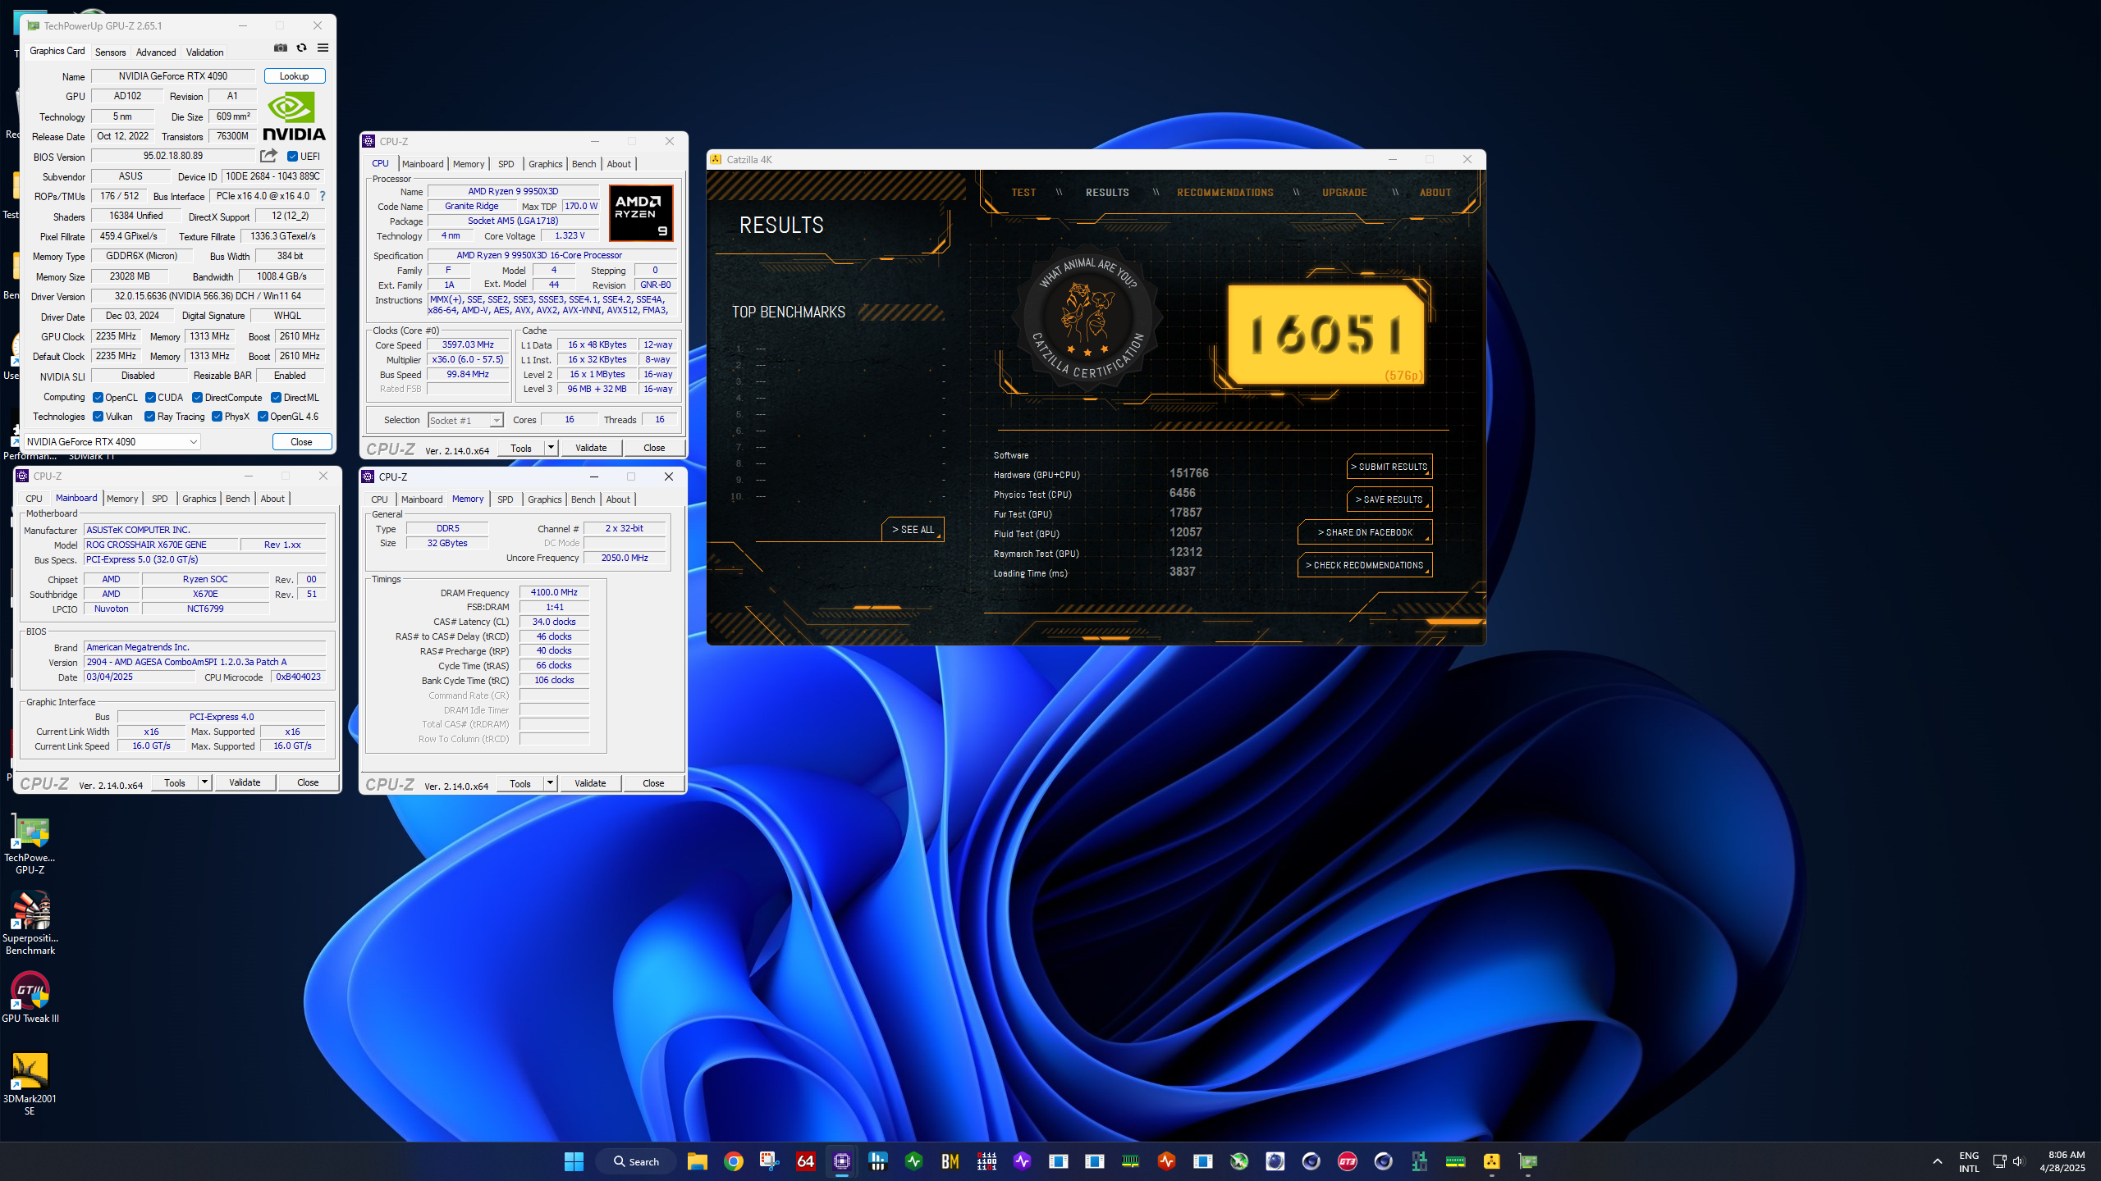Click the DRAM Frequency value 4100.0 MHz

(554, 592)
